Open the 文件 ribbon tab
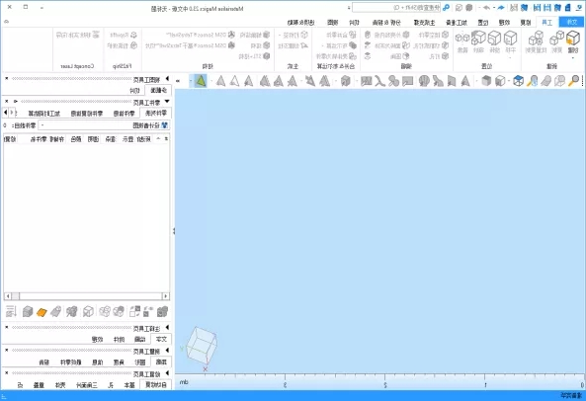 pyautogui.click(x=572, y=23)
